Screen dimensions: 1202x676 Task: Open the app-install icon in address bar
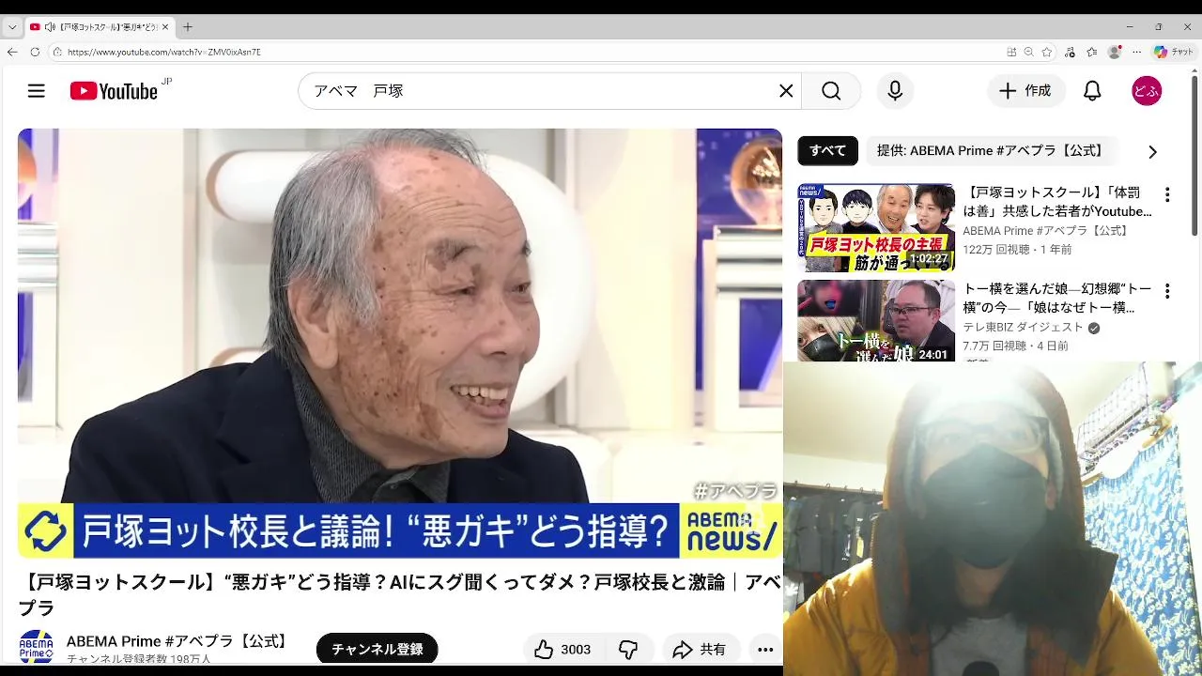[x=1011, y=53]
